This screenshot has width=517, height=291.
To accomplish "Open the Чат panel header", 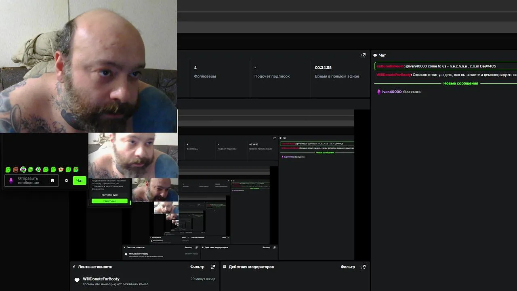I will click(382, 55).
